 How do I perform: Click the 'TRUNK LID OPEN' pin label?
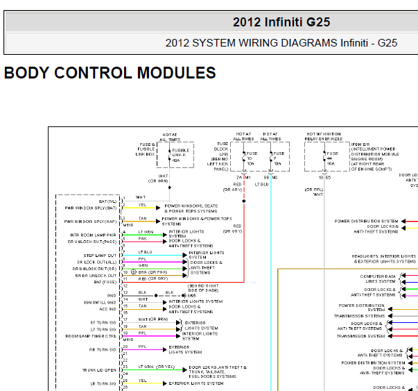tap(99, 370)
